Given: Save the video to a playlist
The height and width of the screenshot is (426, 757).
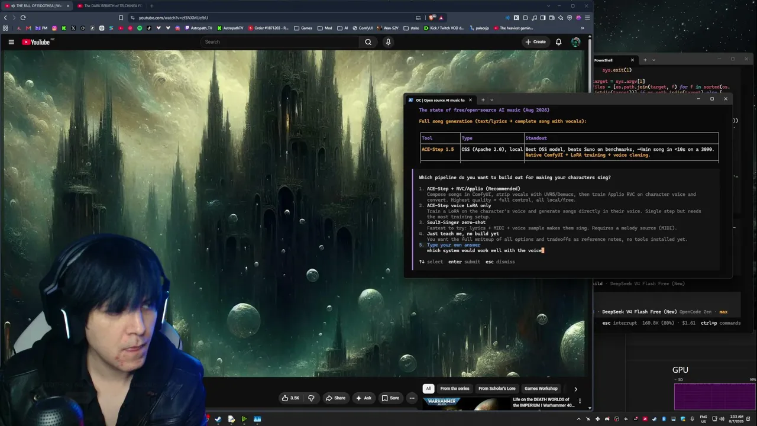Looking at the screenshot, I should coord(390,398).
